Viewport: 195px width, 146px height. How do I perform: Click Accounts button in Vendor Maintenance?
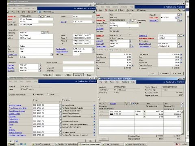[x=79, y=75]
